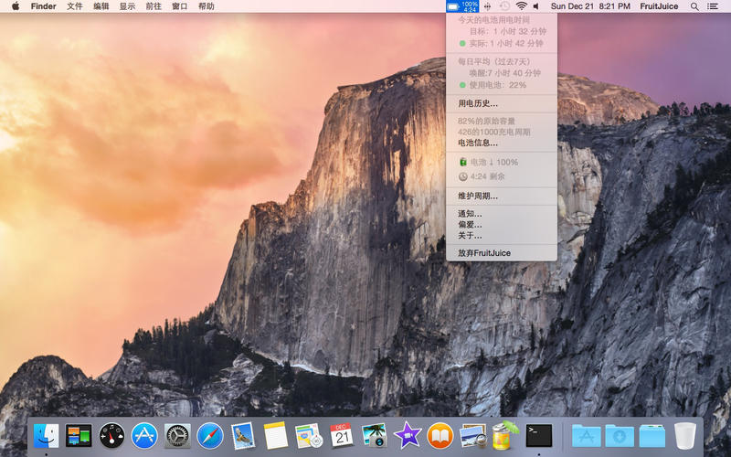Click the FruitJuice battery menu bar icon
Viewport: 731px width, 457px height.
[462, 6]
